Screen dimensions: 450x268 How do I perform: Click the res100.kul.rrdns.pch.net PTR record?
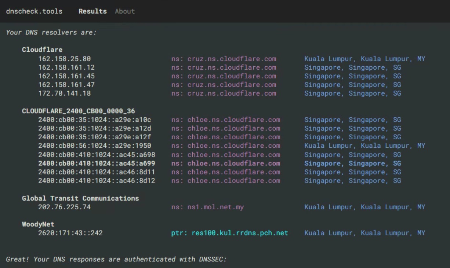click(x=229, y=233)
